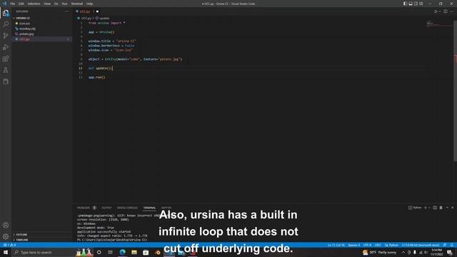Click the editor minimap
457x257 pixels.
439,24
